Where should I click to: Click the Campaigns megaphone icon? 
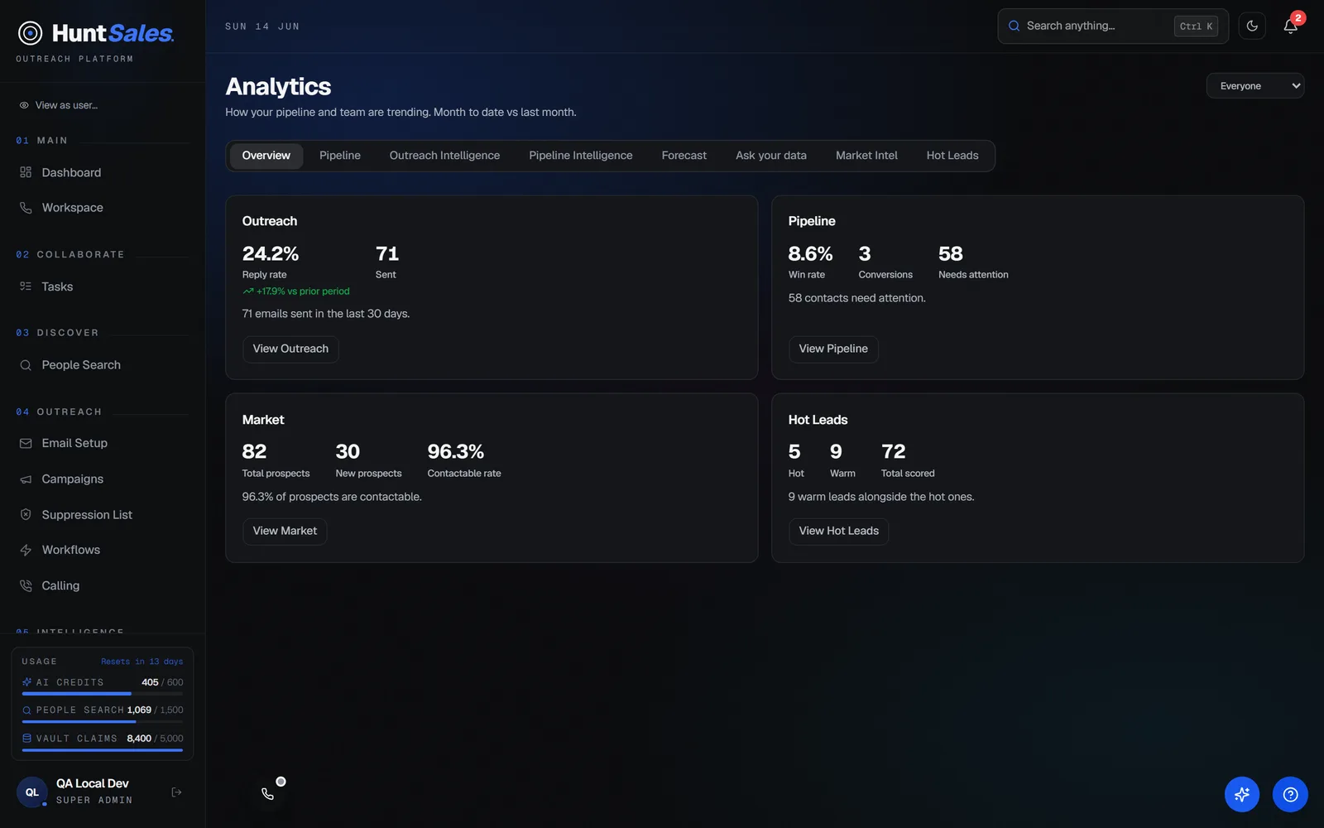(x=26, y=479)
